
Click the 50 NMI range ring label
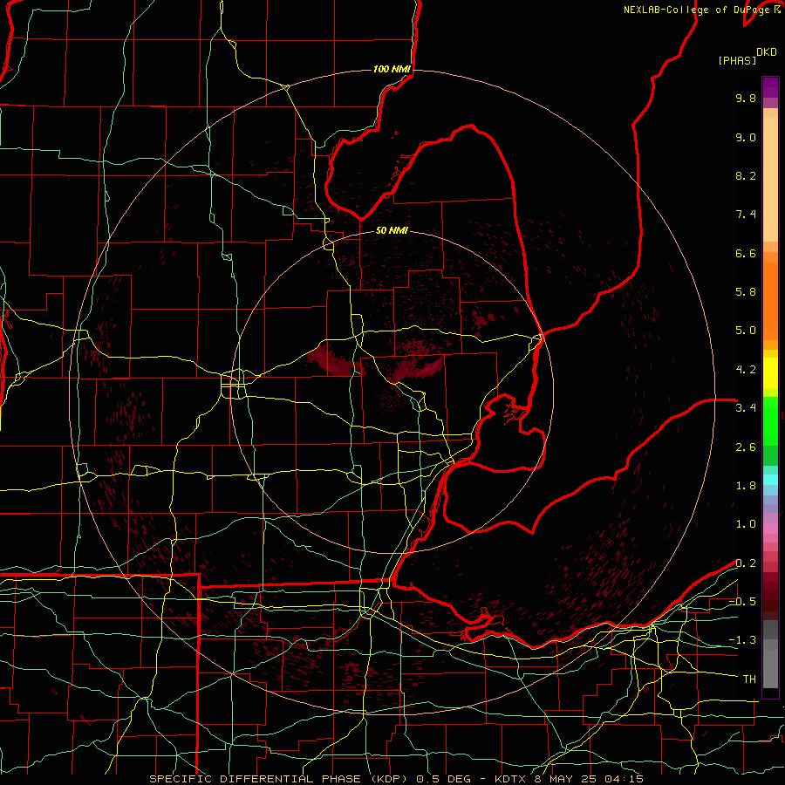[392, 230]
